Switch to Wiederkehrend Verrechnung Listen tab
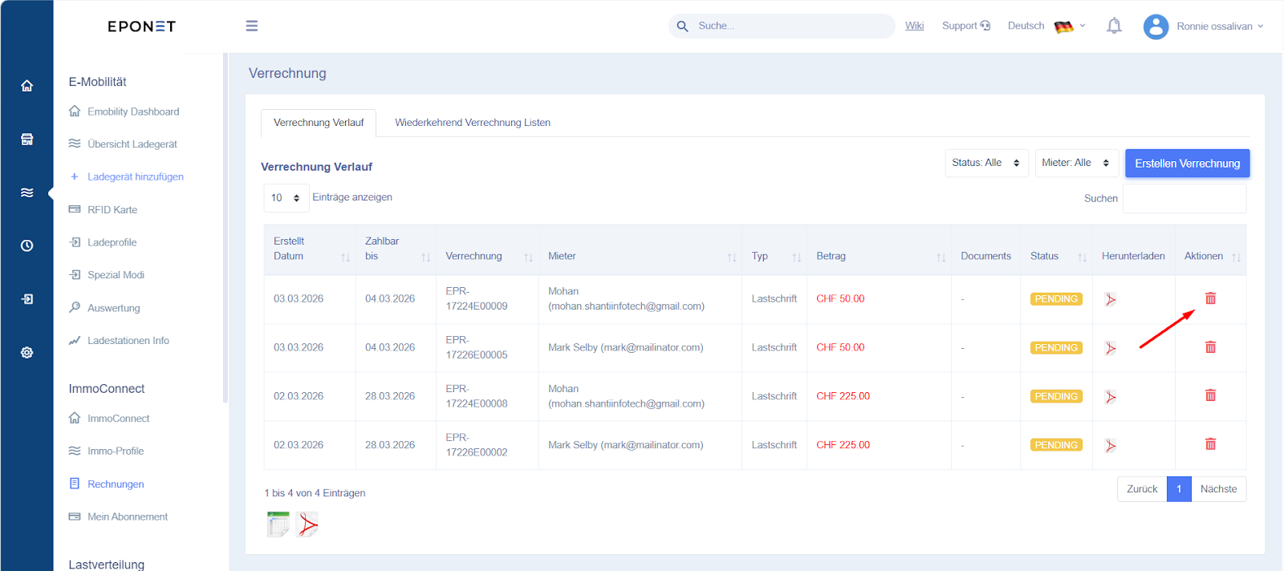The width and height of the screenshot is (1284, 571). (472, 123)
